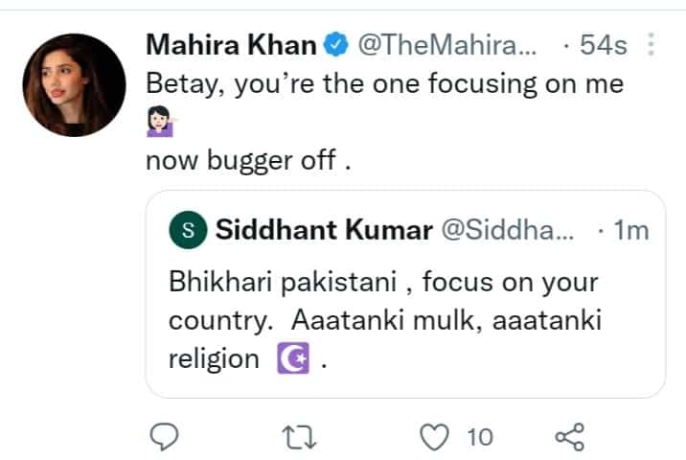Screen dimensions: 686x460
Task: Click the Mahira Khan display name
Action: coord(231,44)
